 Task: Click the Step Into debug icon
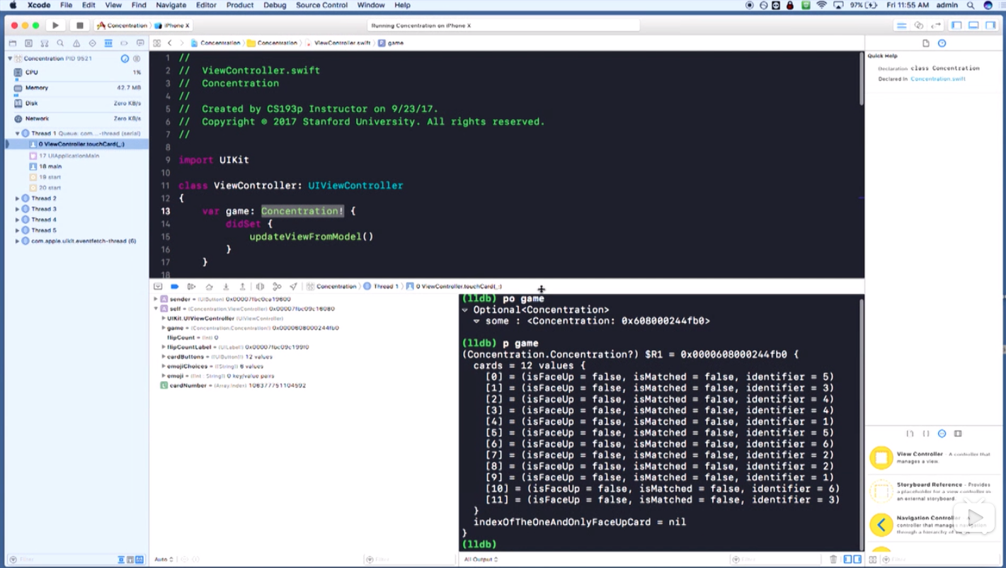pyautogui.click(x=226, y=287)
